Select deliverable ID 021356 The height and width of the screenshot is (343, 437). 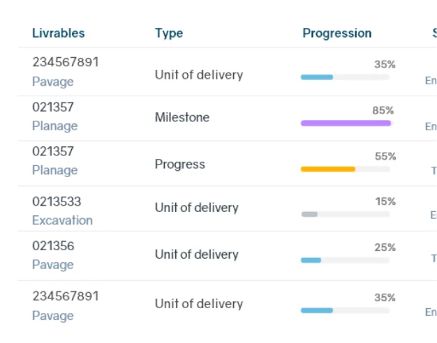coord(53,246)
